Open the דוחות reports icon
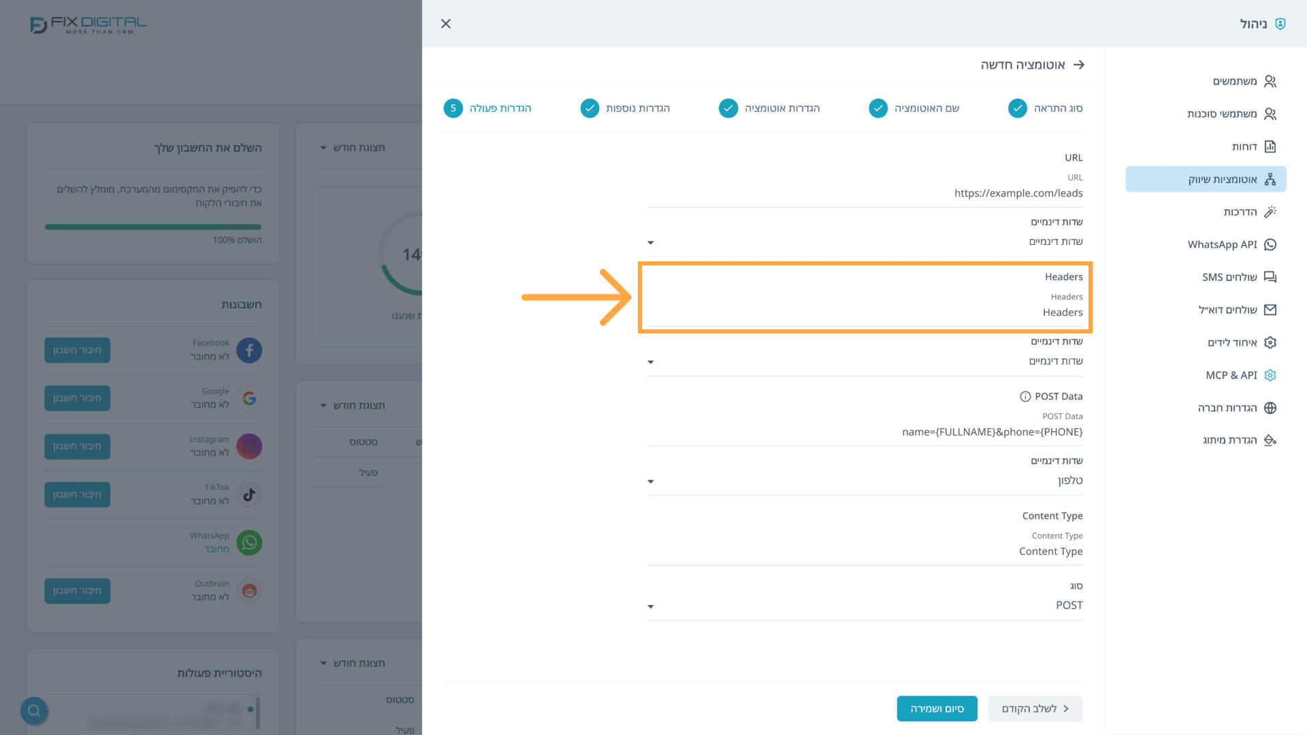The height and width of the screenshot is (735, 1307). pos(1270,147)
